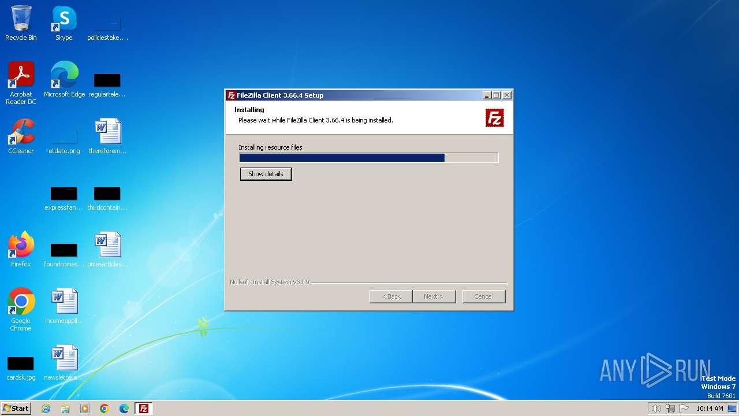Launch Firefox from the desktop
Viewport: 739px width, 416px height.
[21, 250]
